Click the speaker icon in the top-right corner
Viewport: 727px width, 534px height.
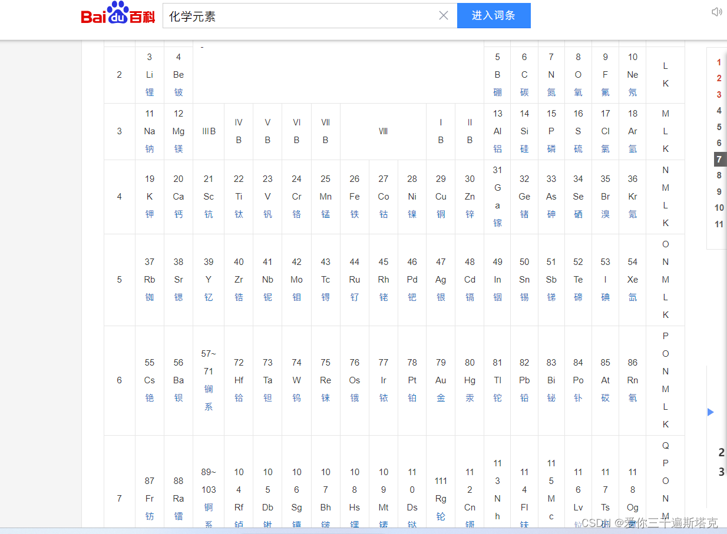(x=716, y=11)
